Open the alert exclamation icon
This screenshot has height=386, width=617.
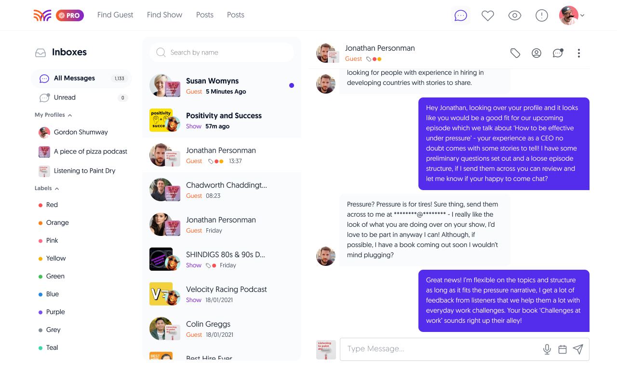click(542, 15)
